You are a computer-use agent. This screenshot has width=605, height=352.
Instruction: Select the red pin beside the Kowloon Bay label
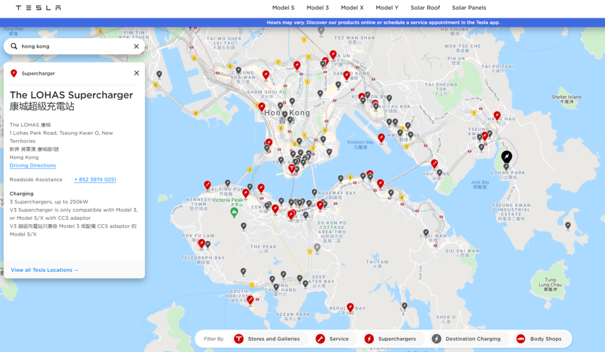[381, 137]
